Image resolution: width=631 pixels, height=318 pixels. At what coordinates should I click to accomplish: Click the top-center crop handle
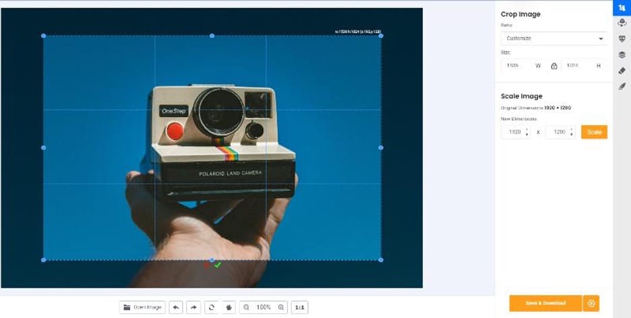pos(212,36)
